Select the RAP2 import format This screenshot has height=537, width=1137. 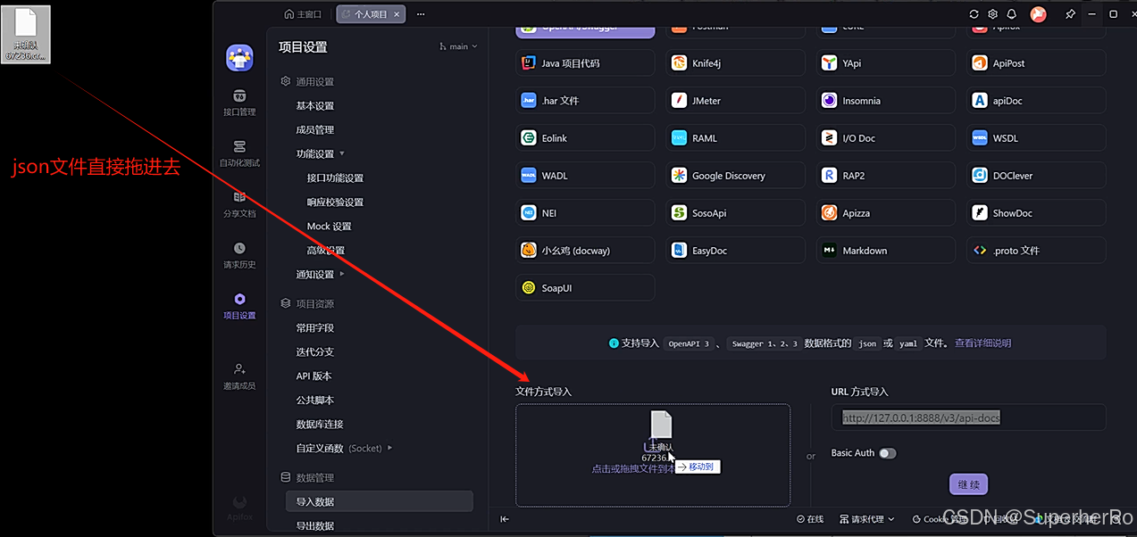coord(886,176)
